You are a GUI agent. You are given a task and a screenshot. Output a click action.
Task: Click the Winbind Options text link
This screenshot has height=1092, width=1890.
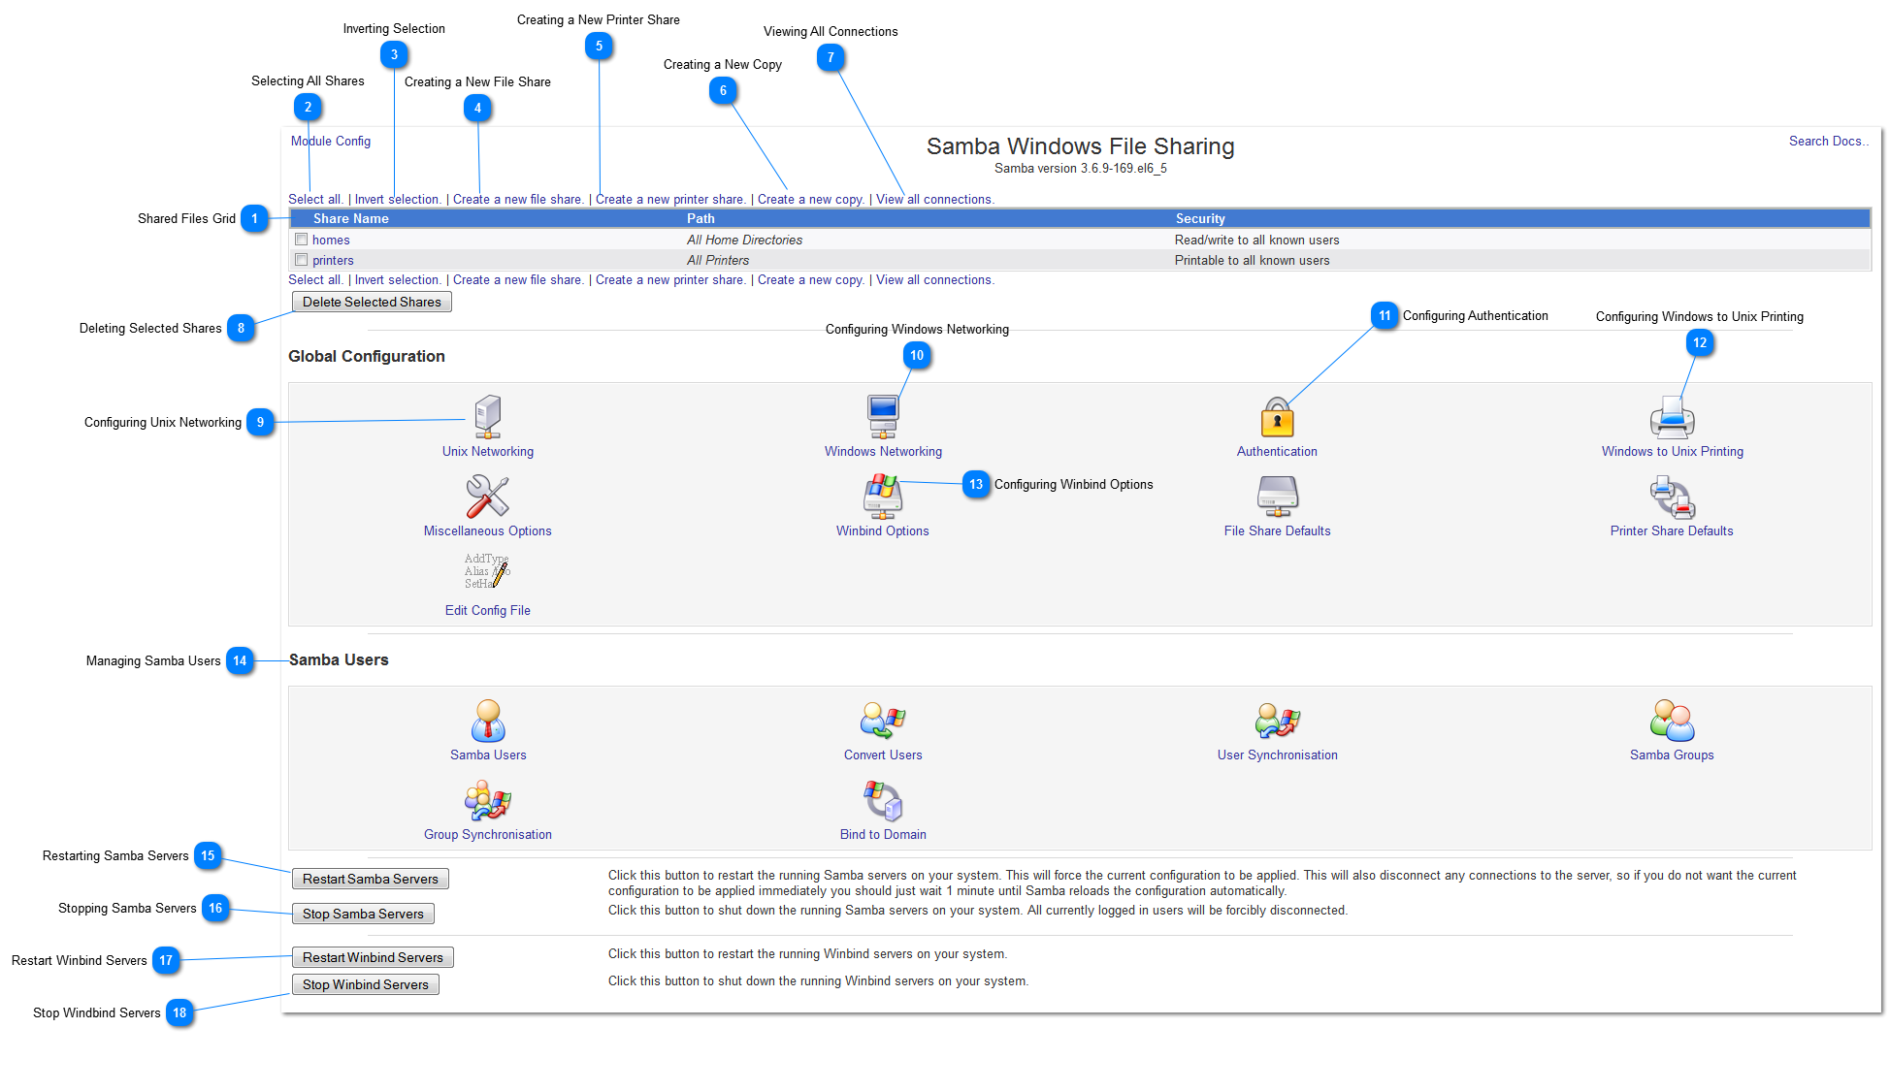(x=883, y=531)
